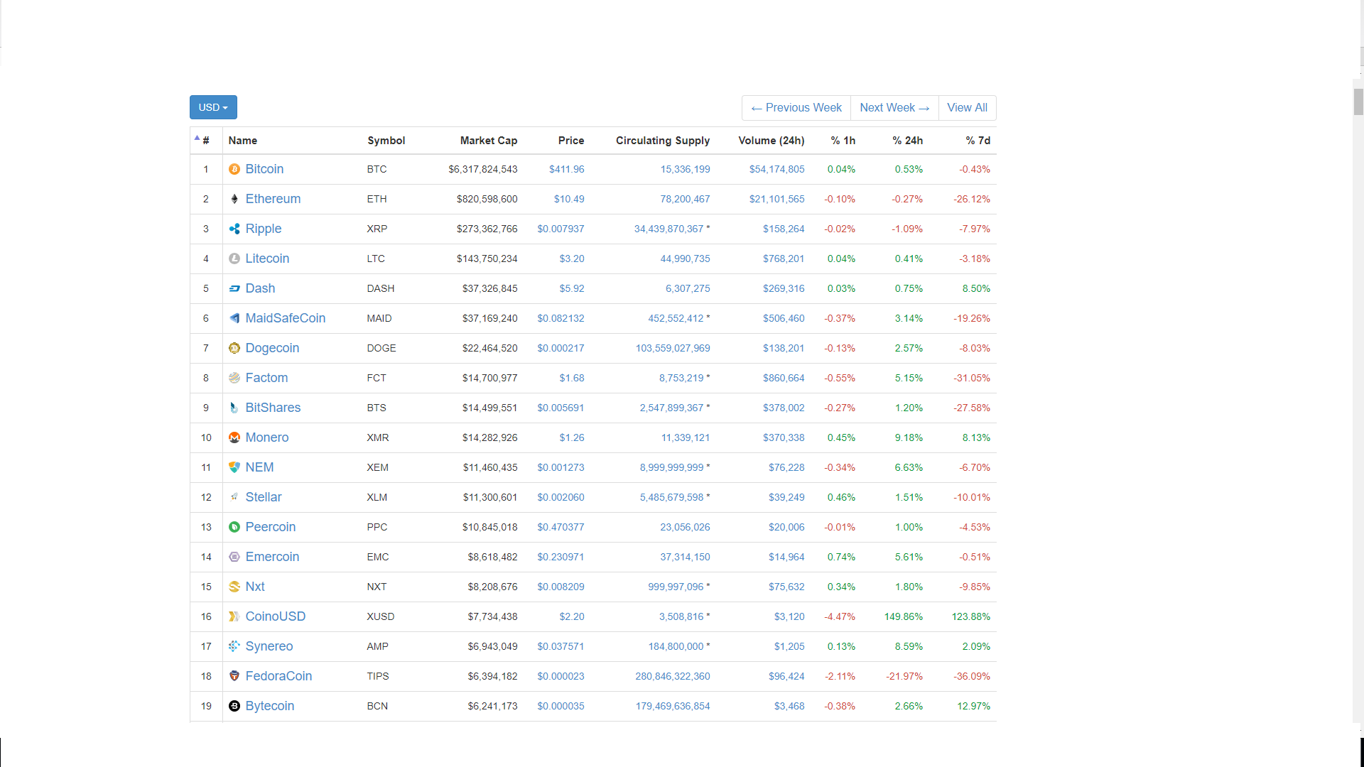Viewport: 1364px width, 767px height.
Task: Click NEM price $0.001273
Action: point(561,467)
